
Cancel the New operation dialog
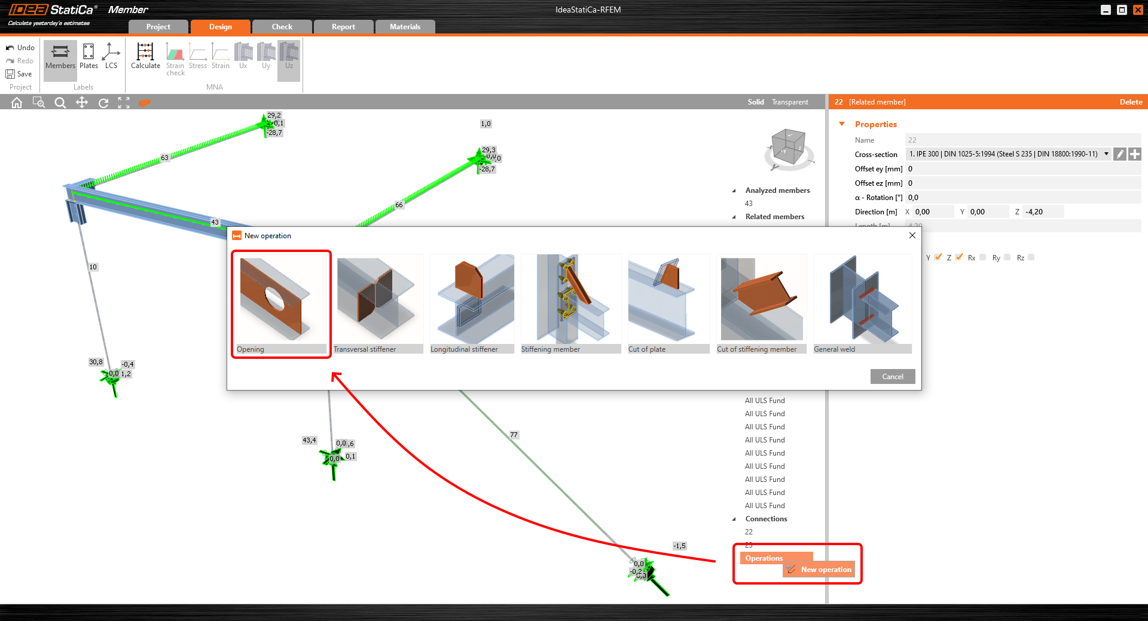893,377
